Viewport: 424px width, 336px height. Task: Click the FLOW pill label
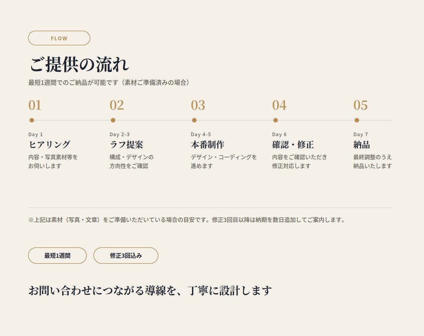coord(59,38)
